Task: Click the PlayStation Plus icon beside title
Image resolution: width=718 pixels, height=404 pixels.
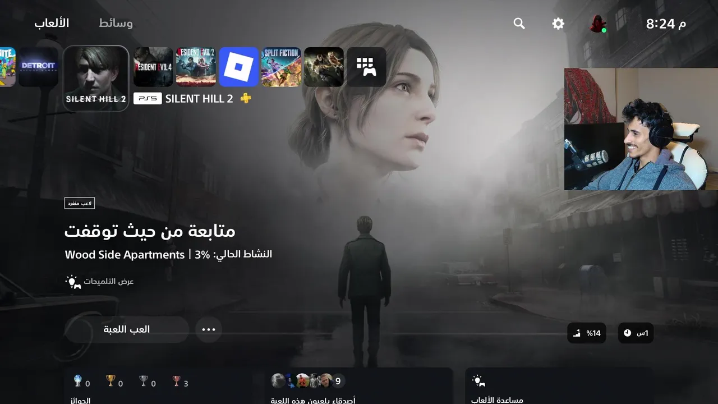Action: [x=246, y=98]
